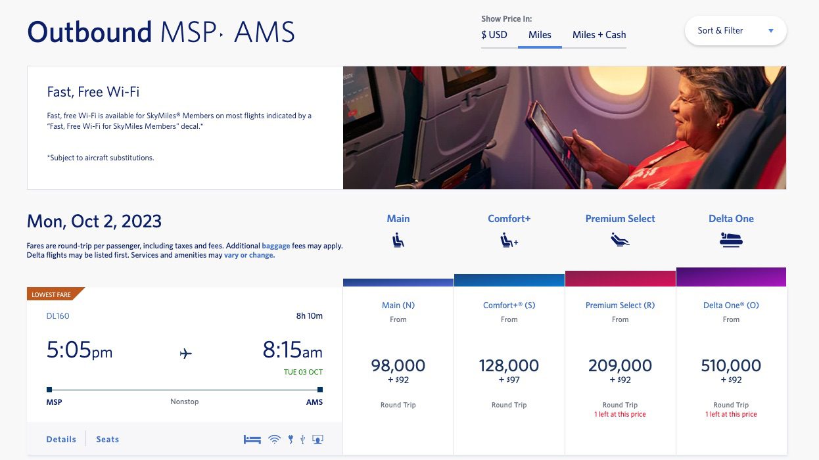Select the Comfort+ seat icon
819x460 pixels.
(x=509, y=241)
